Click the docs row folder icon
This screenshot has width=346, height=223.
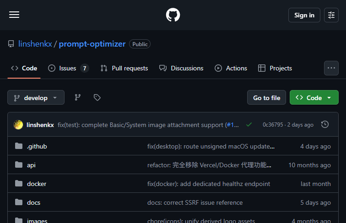click(19, 202)
